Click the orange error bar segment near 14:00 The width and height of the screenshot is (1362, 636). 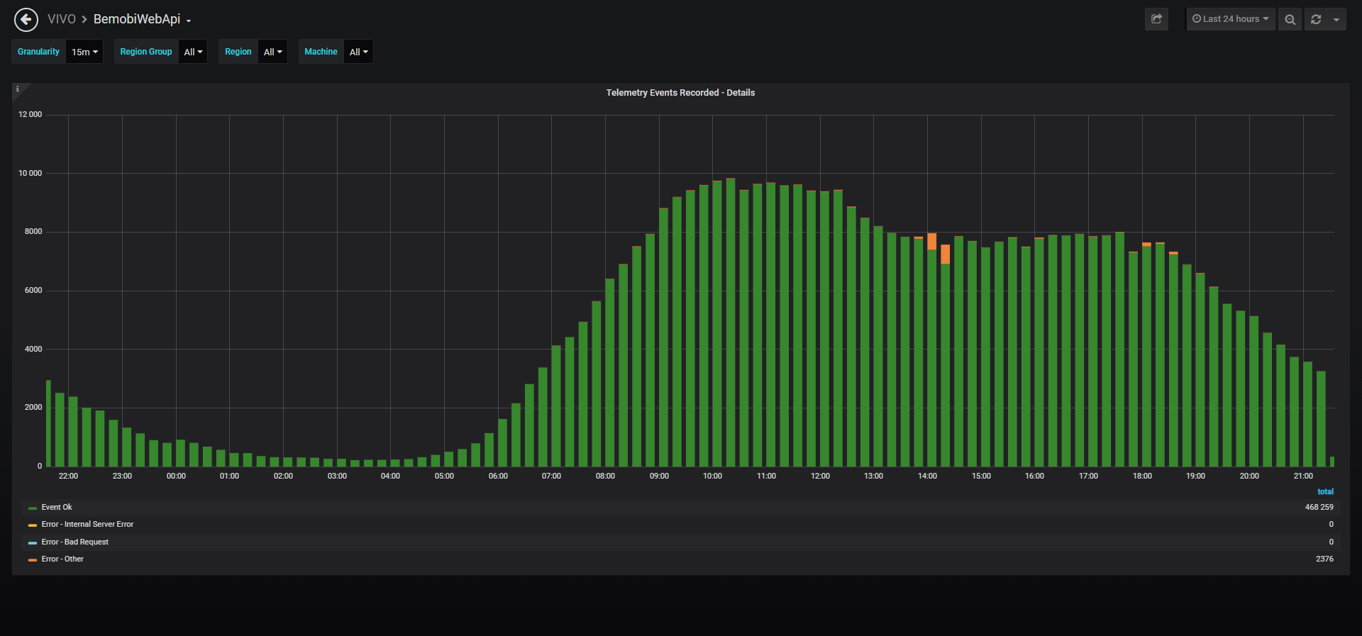[x=931, y=241]
